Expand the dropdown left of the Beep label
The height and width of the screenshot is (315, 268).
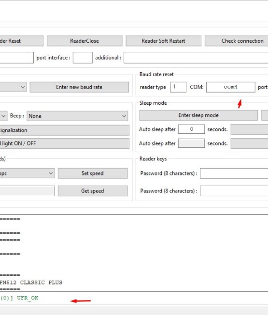point(3,116)
